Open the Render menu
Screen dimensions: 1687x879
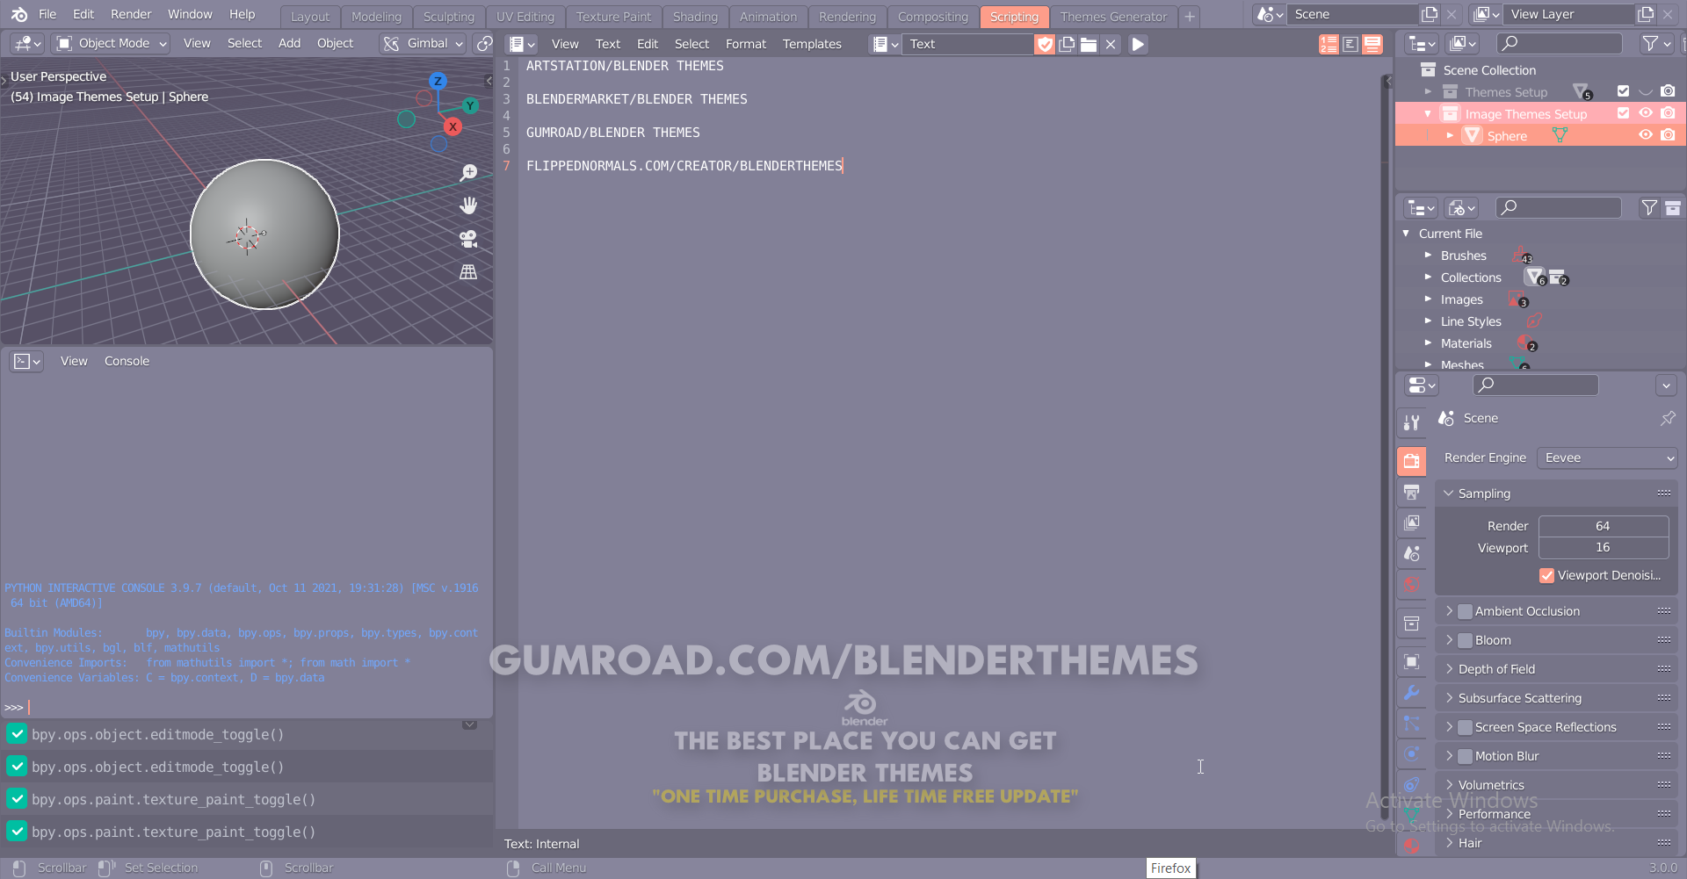(x=131, y=14)
